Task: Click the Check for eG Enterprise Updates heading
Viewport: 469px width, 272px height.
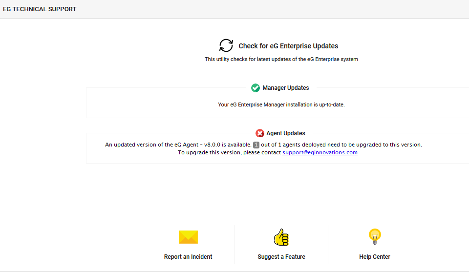Action: tap(288, 46)
